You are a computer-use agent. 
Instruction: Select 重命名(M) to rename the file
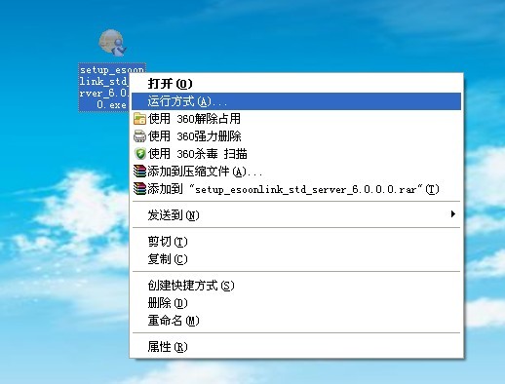tap(296, 321)
